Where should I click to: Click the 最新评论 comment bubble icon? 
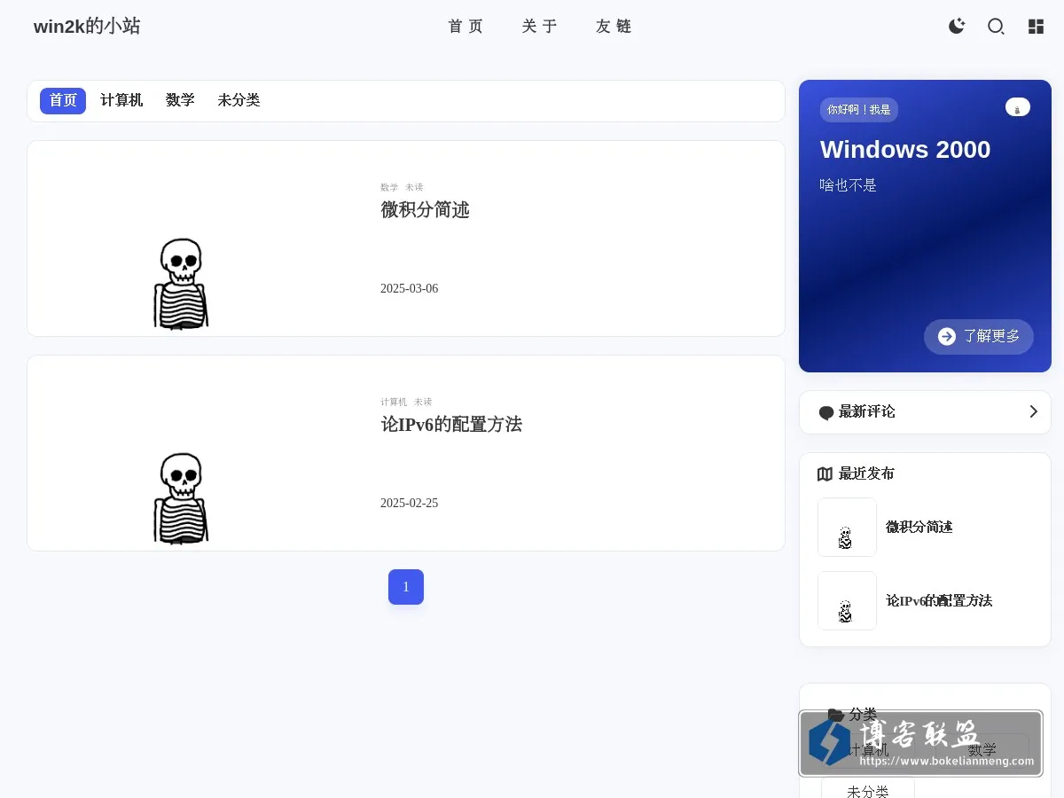coord(826,412)
